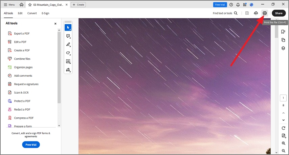This screenshot has height=155, width=289.
Task: Open the Adobe apps grid icon
Action: click(x=245, y=5)
